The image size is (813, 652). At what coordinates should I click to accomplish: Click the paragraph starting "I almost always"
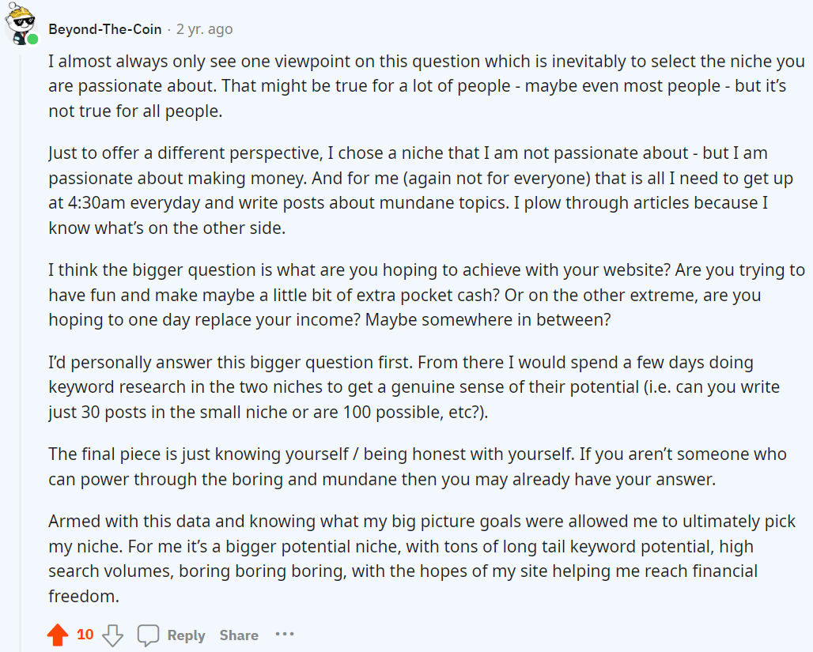pos(417,86)
